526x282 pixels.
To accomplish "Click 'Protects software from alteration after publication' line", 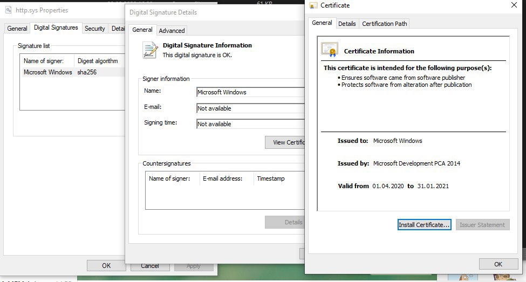I will 407,85.
